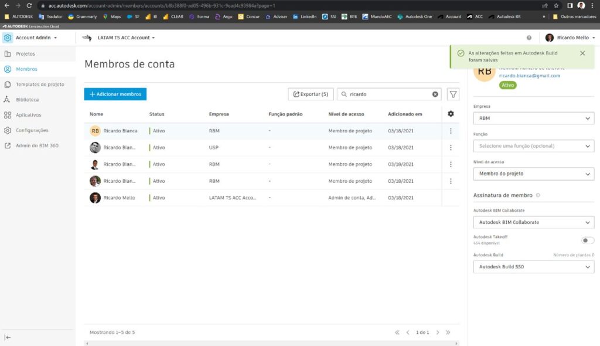Go to previous page of members

click(408, 333)
